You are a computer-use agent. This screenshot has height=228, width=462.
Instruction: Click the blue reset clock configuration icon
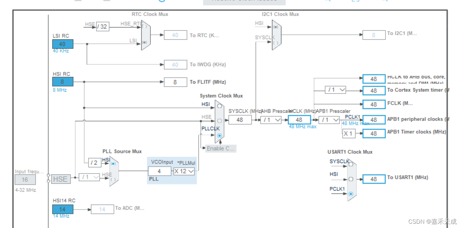tap(162, 2)
